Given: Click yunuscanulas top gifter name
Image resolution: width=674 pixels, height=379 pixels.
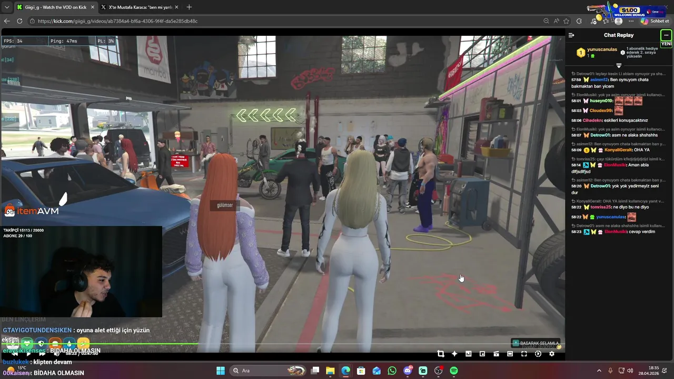Looking at the screenshot, I should point(602,49).
